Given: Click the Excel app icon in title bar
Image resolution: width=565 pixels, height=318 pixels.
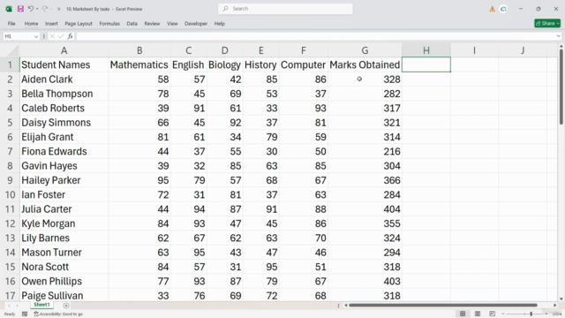Looking at the screenshot, I should (9, 9).
